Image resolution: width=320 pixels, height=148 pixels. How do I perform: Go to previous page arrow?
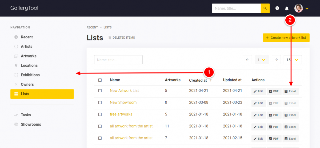click(247, 60)
